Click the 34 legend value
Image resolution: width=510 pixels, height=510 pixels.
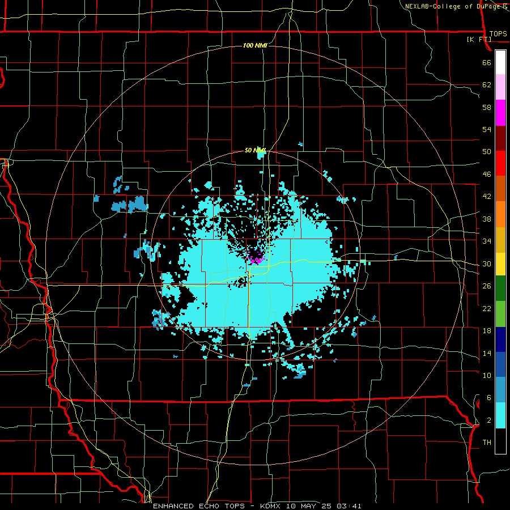[x=487, y=241]
